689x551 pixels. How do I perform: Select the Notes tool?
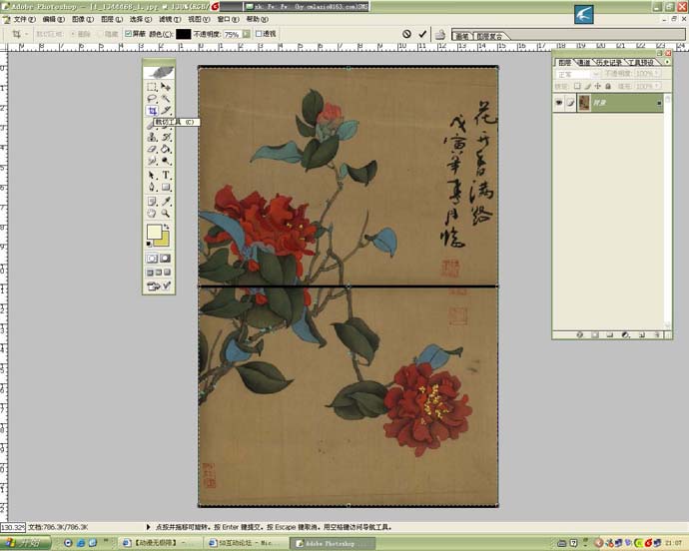tap(152, 202)
